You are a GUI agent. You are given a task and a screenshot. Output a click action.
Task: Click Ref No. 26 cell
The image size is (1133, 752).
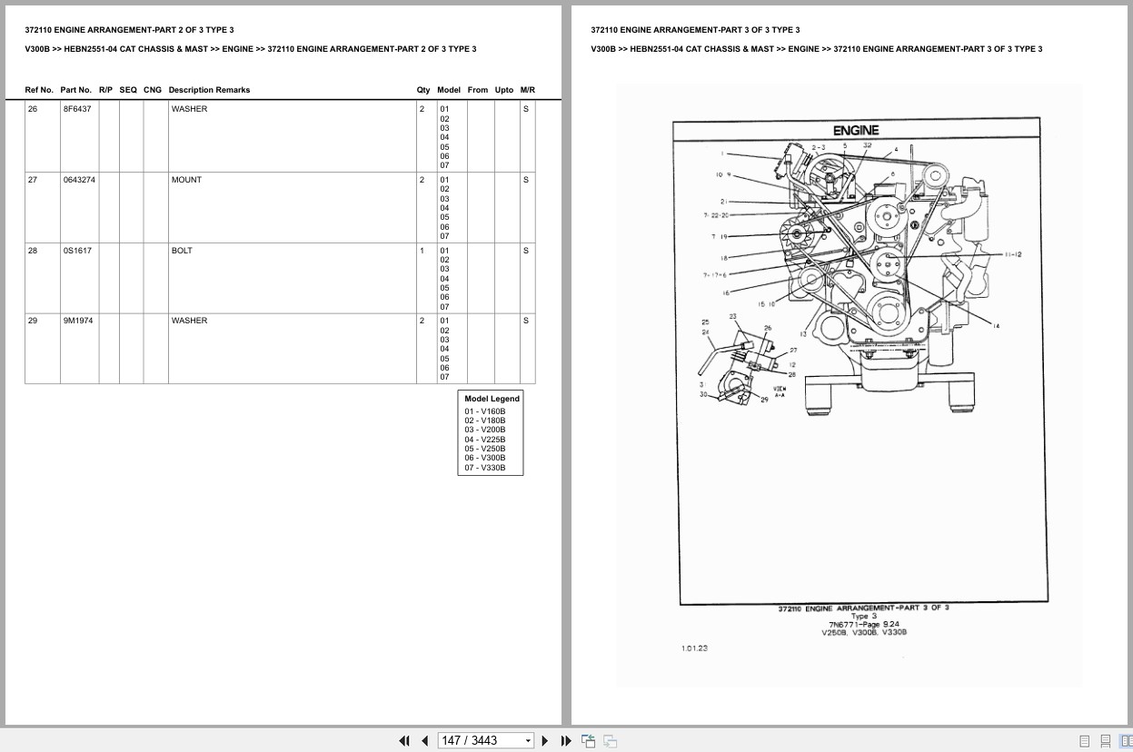coord(42,136)
